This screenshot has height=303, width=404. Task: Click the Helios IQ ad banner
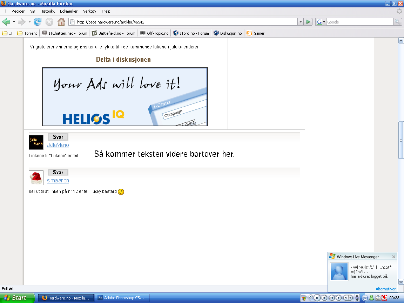point(125,97)
